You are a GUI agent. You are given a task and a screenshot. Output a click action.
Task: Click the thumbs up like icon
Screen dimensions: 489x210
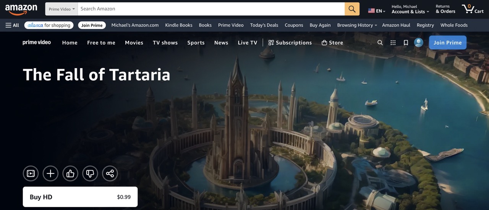(x=70, y=174)
